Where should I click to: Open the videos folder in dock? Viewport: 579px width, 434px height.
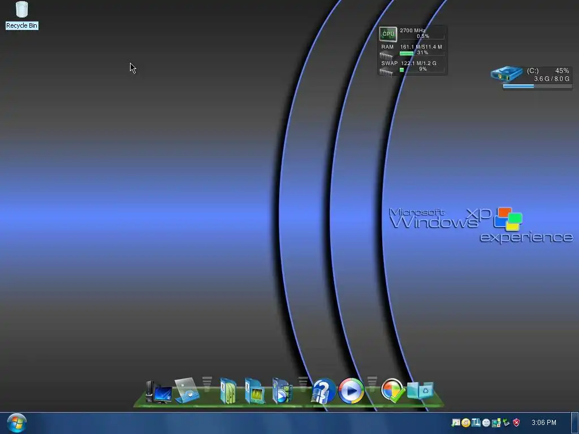pos(282,391)
